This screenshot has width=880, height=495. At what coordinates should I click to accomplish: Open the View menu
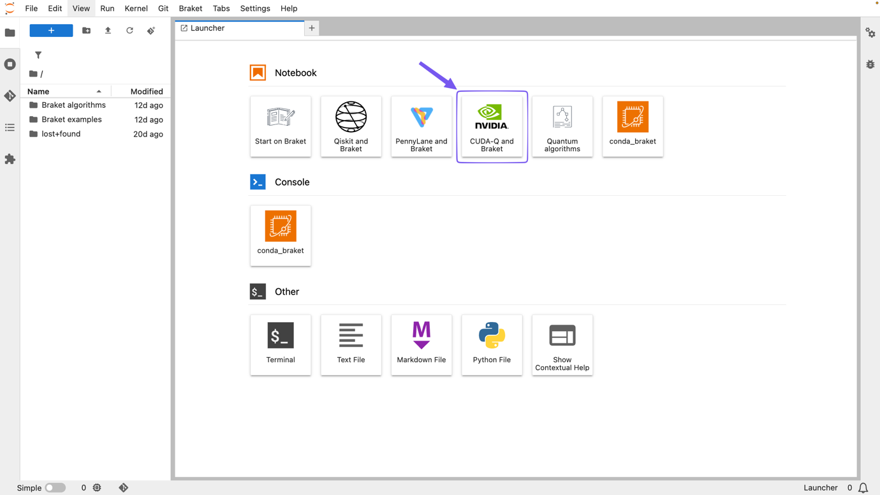pos(81,8)
